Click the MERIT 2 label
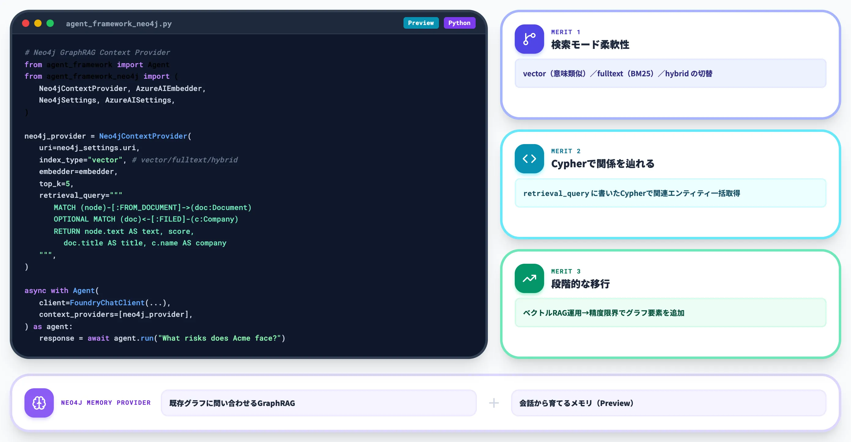This screenshot has height=442, width=851. pos(565,151)
